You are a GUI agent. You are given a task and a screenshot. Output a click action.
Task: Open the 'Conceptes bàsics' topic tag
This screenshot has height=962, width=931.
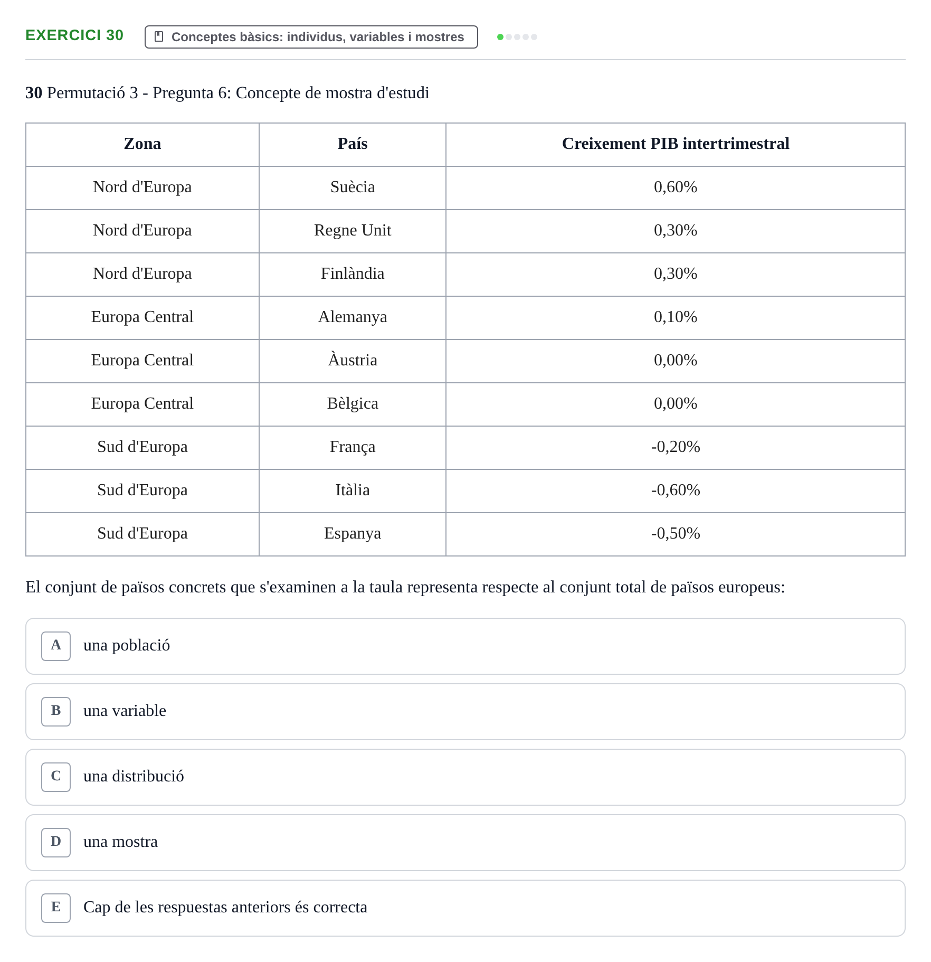click(x=311, y=37)
